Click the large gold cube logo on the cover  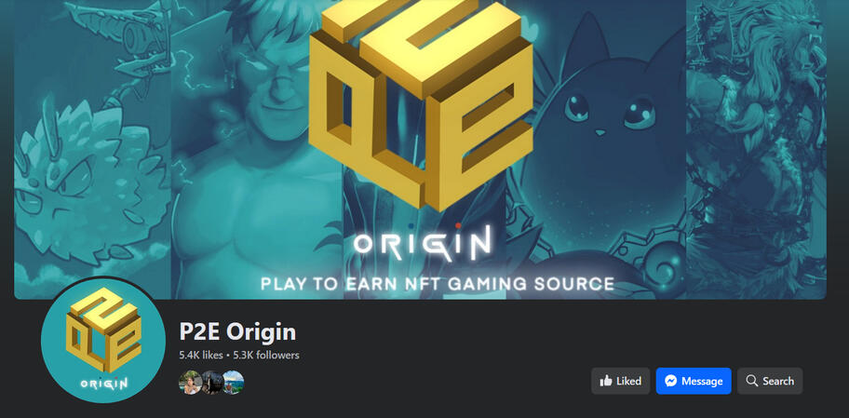click(422, 103)
